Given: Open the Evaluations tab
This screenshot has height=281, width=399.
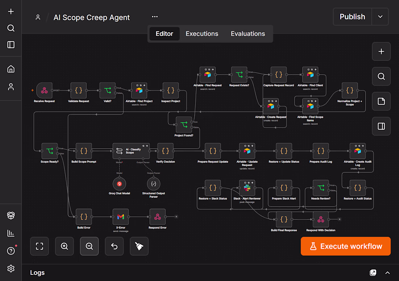Looking at the screenshot, I should pyautogui.click(x=248, y=34).
